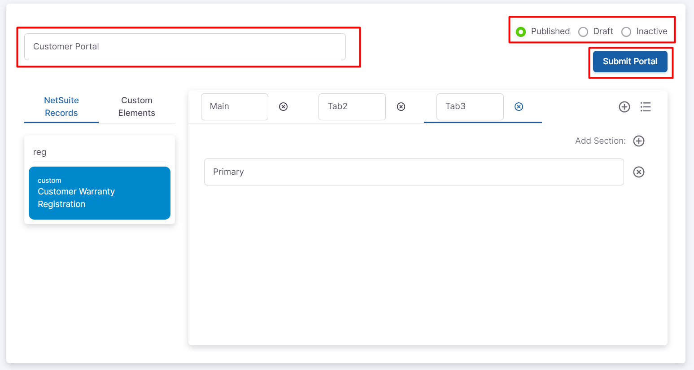Click the blue X icon beside Tab3

[x=519, y=106]
